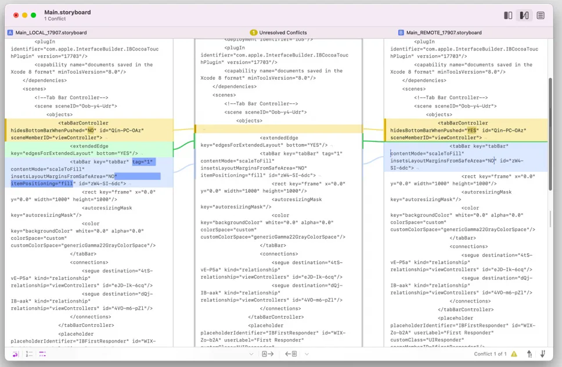Click the <placeholder line in the remote pane
This screenshot has height=367, width=562.
pos(455,318)
